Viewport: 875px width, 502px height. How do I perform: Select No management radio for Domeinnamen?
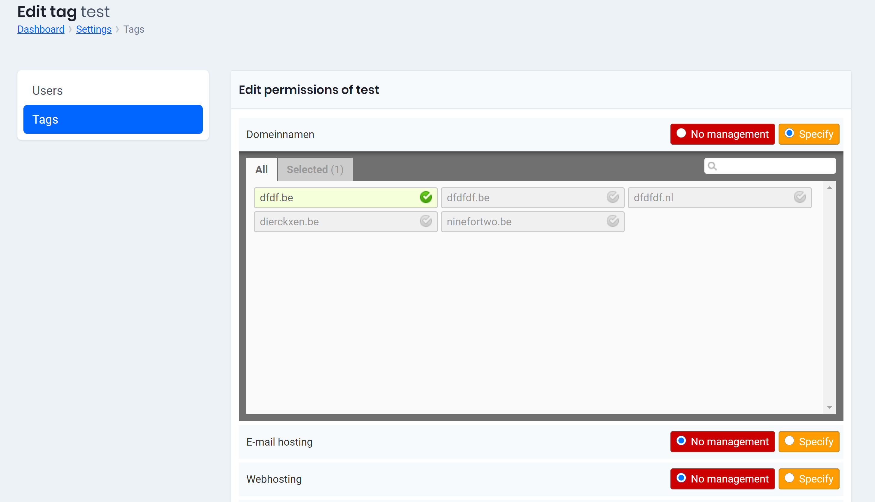pyautogui.click(x=680, y=133)
